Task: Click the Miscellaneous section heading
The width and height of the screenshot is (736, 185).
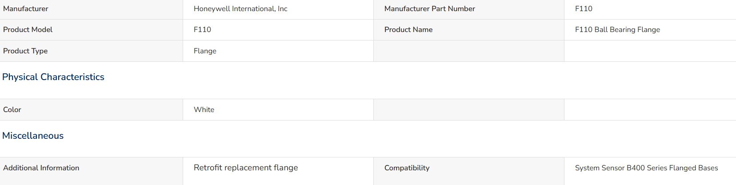Action: (33, 136)
